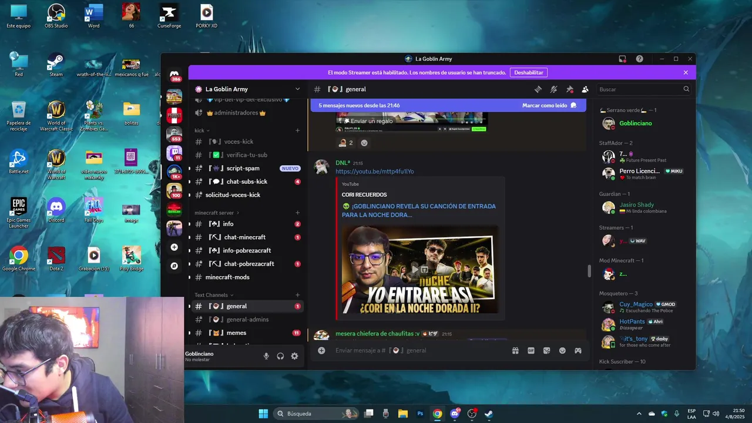
Task: Open script-spam channel
Action: click(247, 168)
